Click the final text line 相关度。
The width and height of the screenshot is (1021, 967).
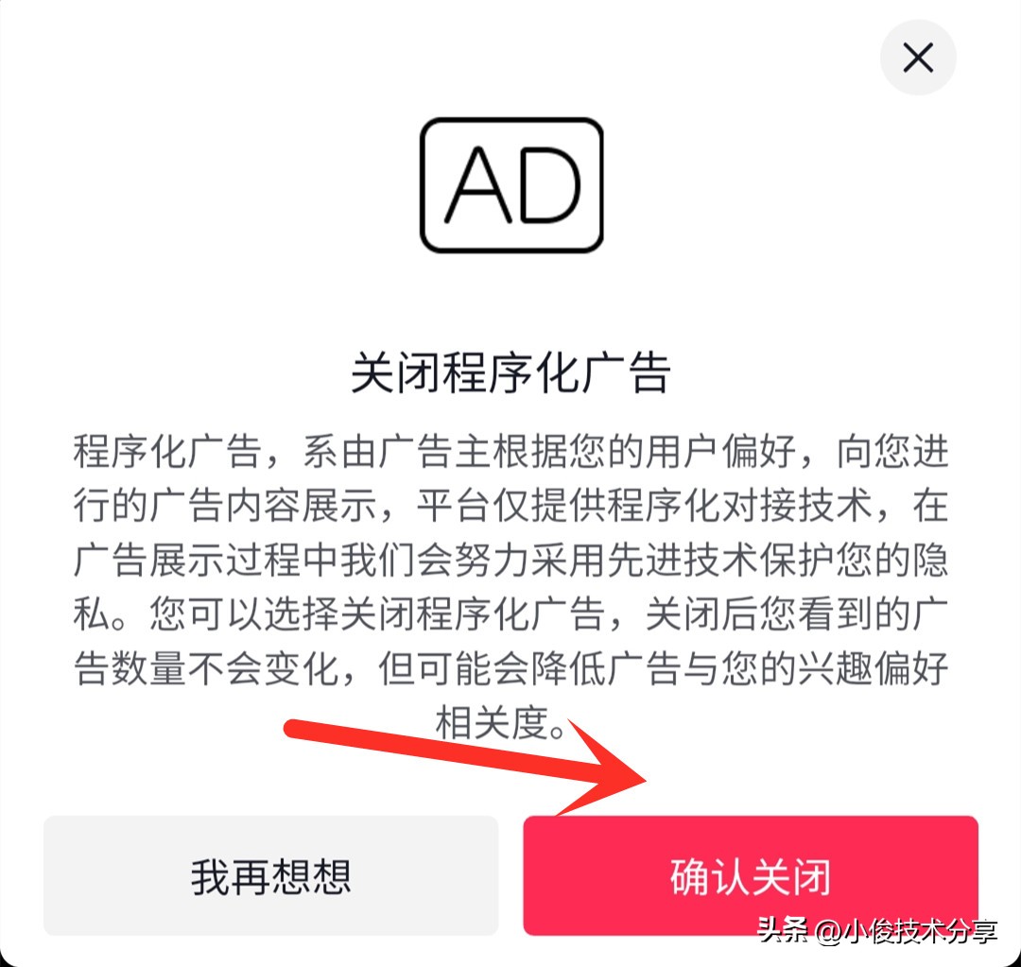[x=500, y=722]
